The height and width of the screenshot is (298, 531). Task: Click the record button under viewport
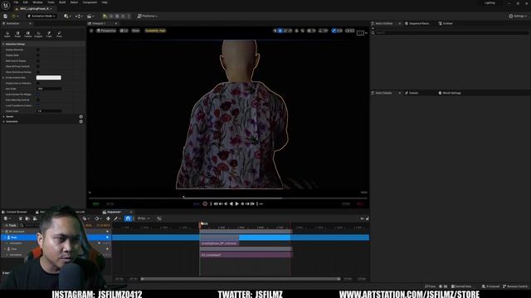[x=205, y=204]
